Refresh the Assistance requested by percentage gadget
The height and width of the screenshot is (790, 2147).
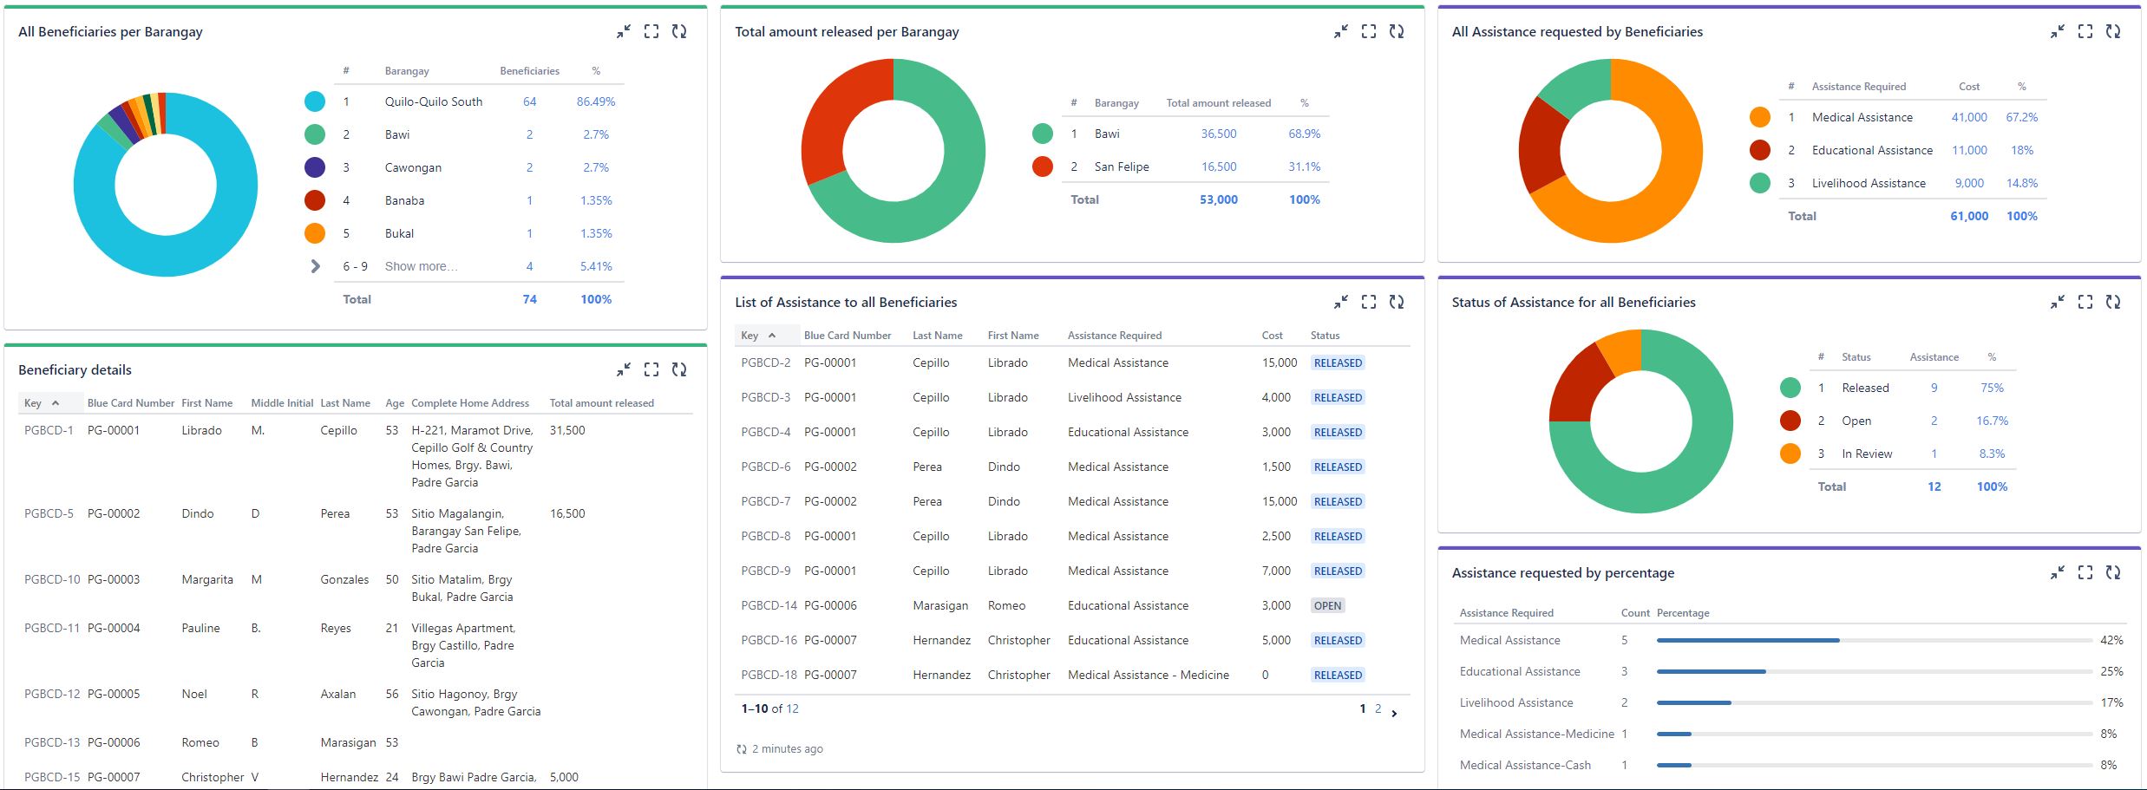pos(2113,572)
